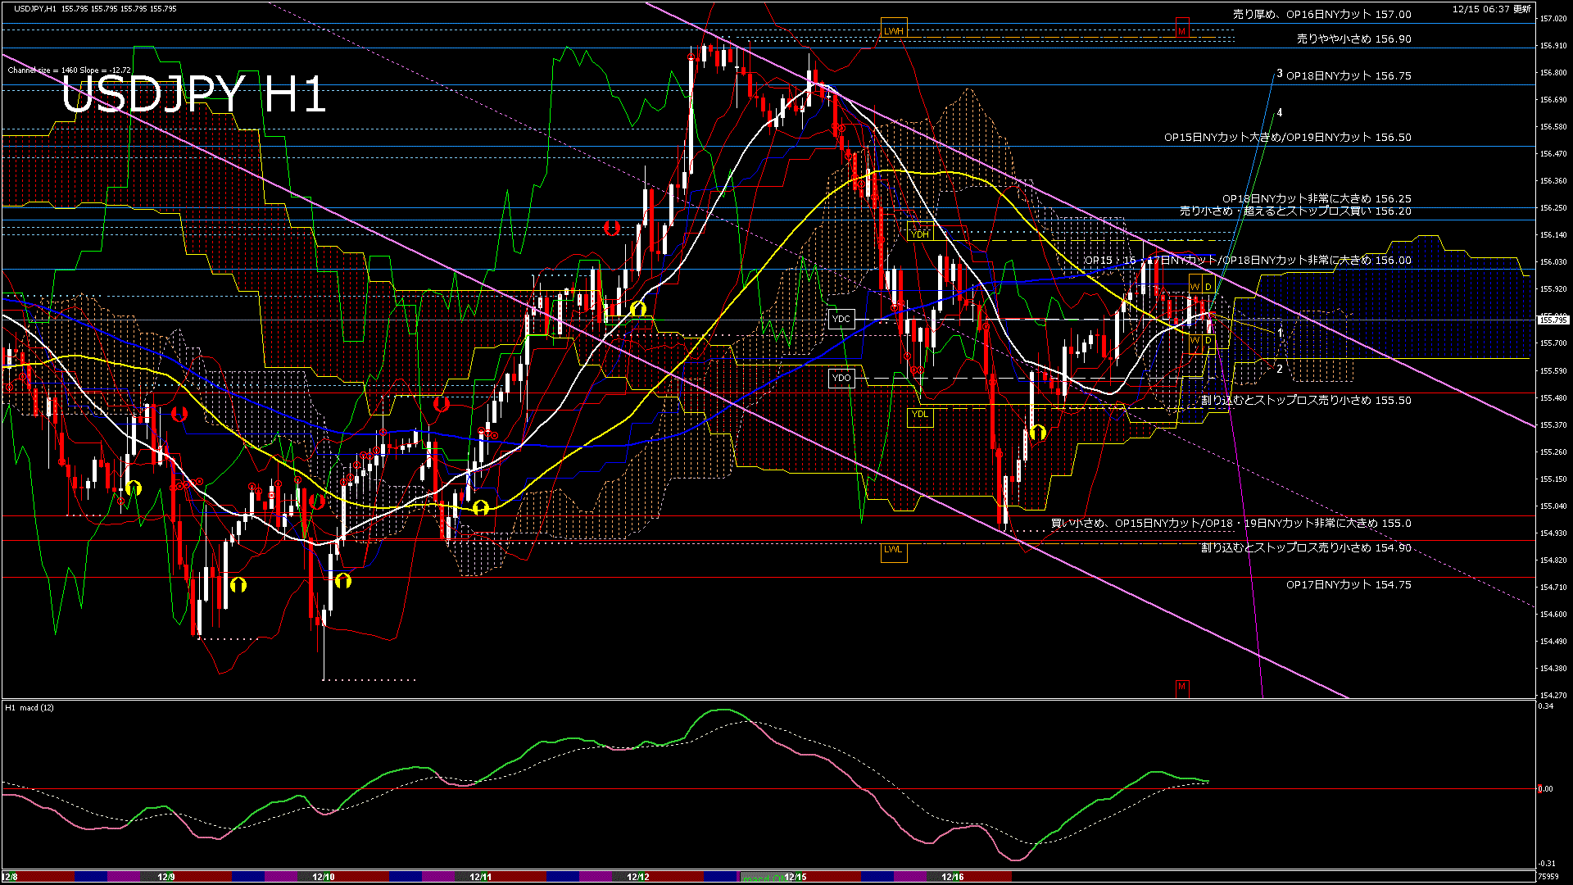The height and width of the screenshot is (885, 1573).
Task: Click the D box in lower W/D pair
Action: [x=1208, y=340]
